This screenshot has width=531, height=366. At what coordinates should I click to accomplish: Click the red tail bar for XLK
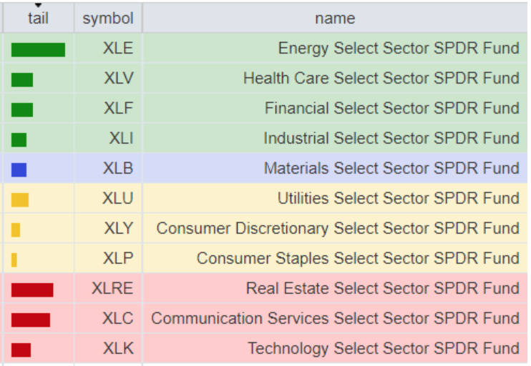coord(21,350)
